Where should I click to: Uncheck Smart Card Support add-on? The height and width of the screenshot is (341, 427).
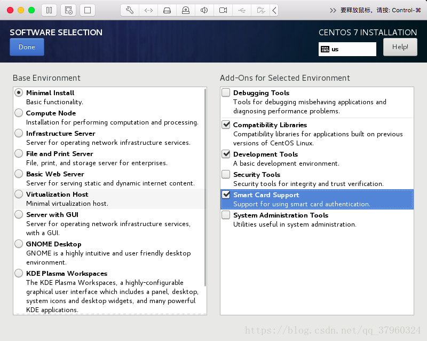tap(226, 195)
